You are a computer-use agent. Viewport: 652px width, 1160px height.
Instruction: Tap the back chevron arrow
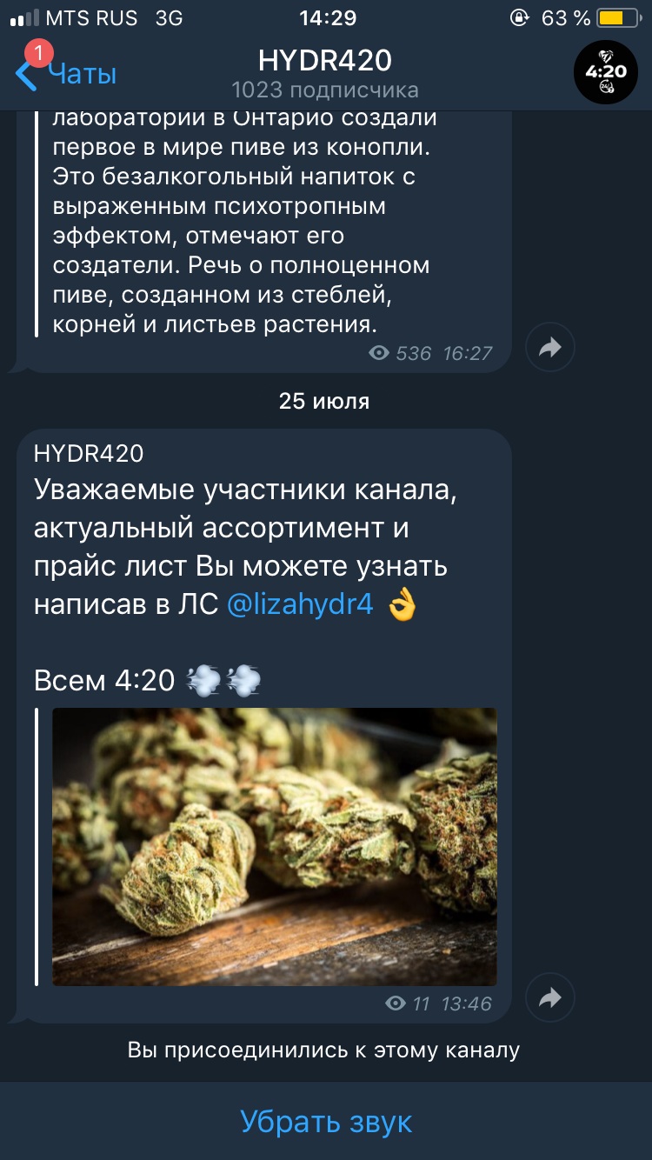click(26, 74)
